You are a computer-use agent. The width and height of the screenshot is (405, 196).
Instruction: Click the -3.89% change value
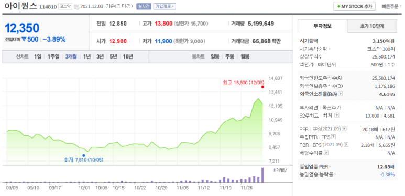[x=54, y=39]
